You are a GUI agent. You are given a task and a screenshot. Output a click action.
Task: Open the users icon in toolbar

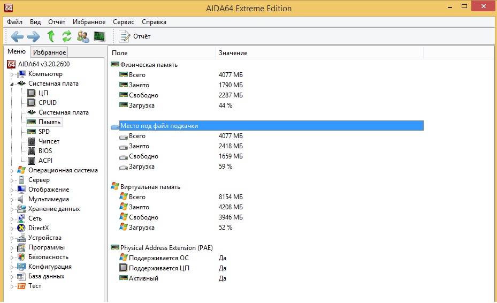pyautogui.click(x=83, y=36)
